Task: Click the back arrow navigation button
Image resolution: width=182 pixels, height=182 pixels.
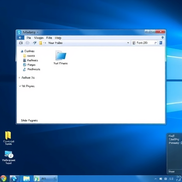Action: (21, 43)
